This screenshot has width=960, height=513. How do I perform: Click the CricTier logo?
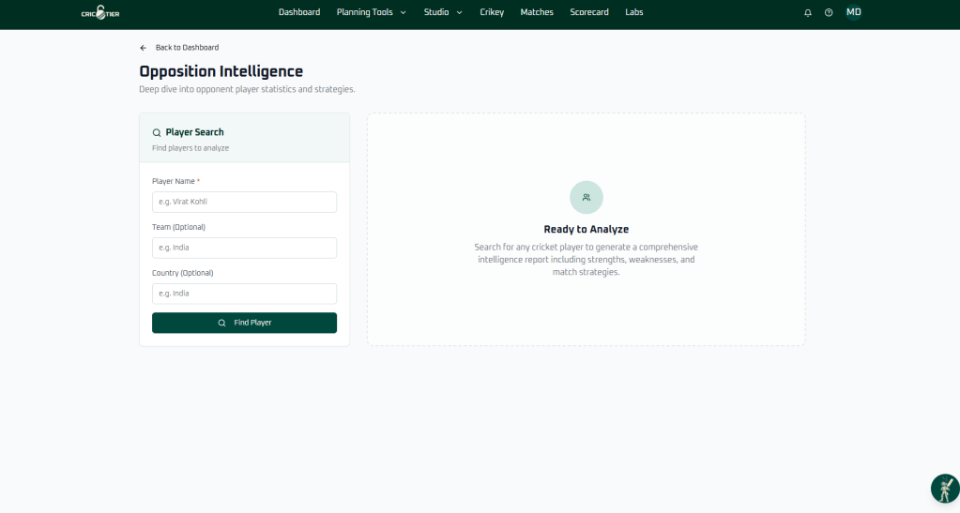click(100, 12)
